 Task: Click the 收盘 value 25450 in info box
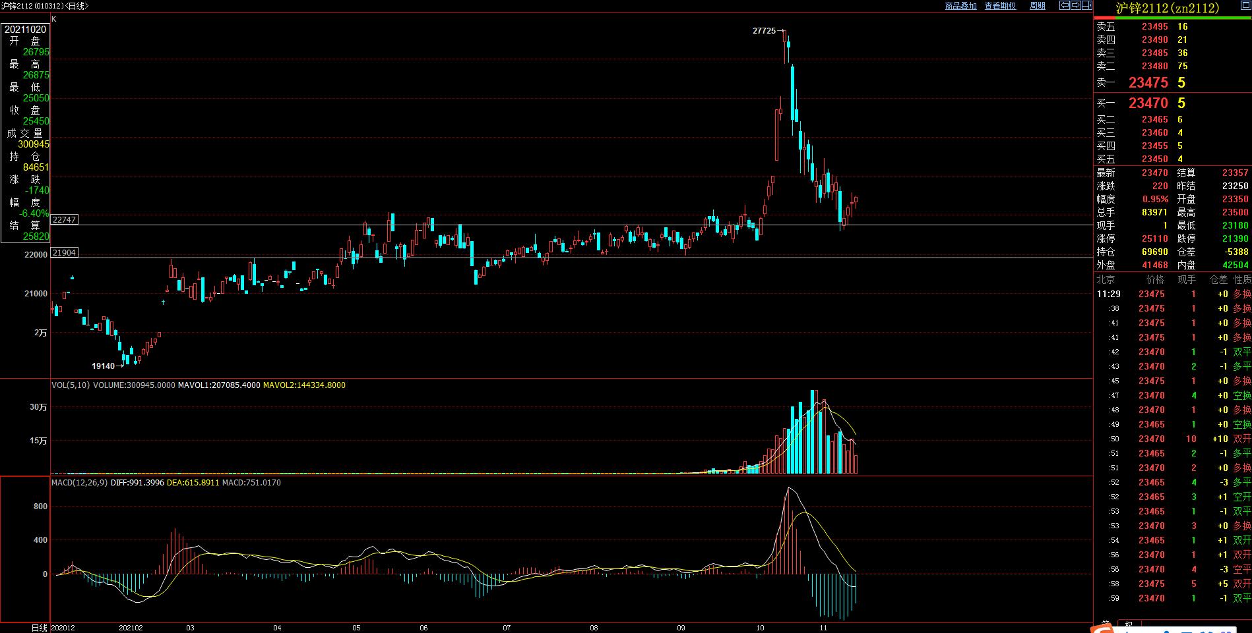pos(36,121)
